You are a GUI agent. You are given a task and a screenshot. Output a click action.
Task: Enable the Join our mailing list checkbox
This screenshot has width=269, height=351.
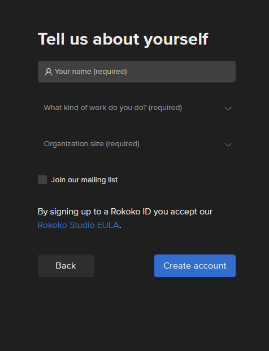[42, 179]
